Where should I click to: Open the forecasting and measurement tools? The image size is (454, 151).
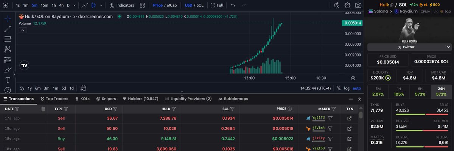click(7, 59)
